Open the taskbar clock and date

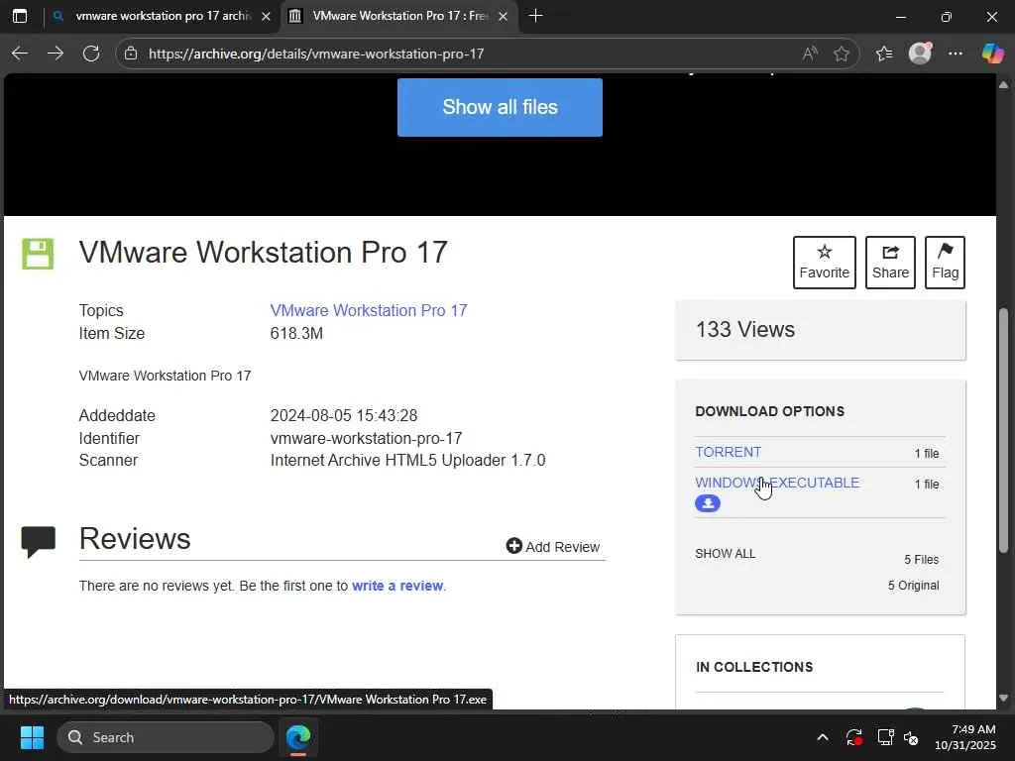pos(965,737)
